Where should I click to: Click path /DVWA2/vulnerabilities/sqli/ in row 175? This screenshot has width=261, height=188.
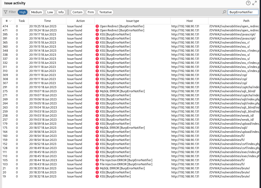pos(229,128)
